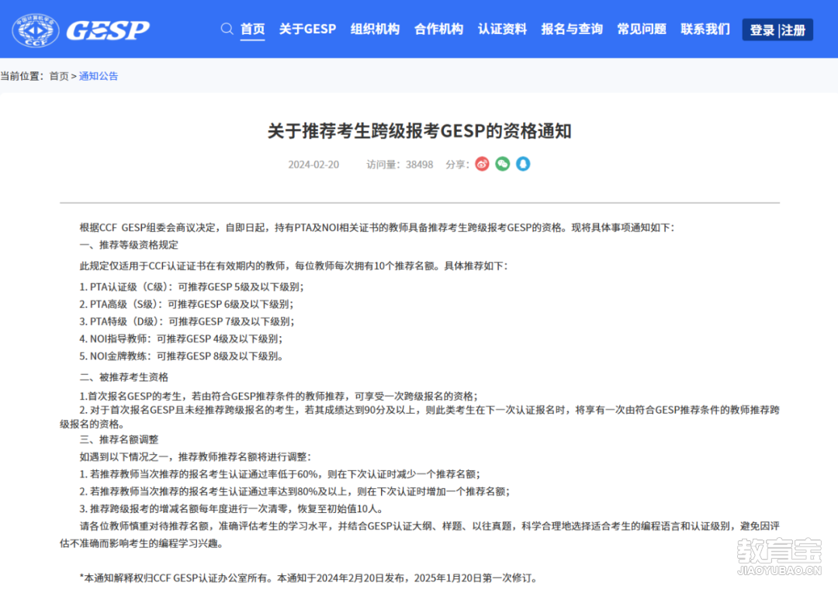This screenshot has height=593, width=838.
Task: Click the view count 访问量：38498
Action: 400,165
